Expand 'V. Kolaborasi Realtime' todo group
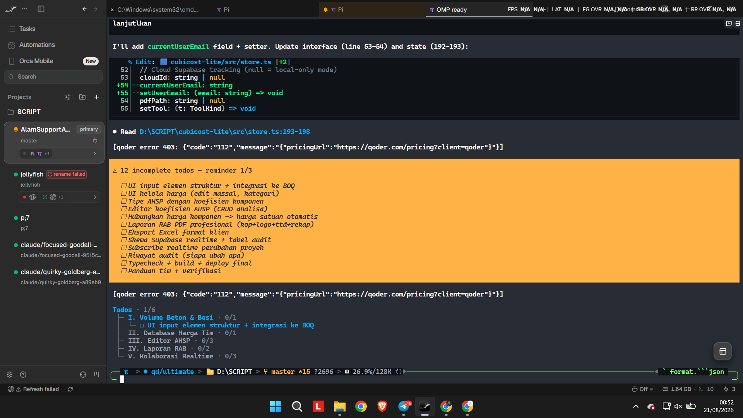The image size is (743, 418). point(171,356)
